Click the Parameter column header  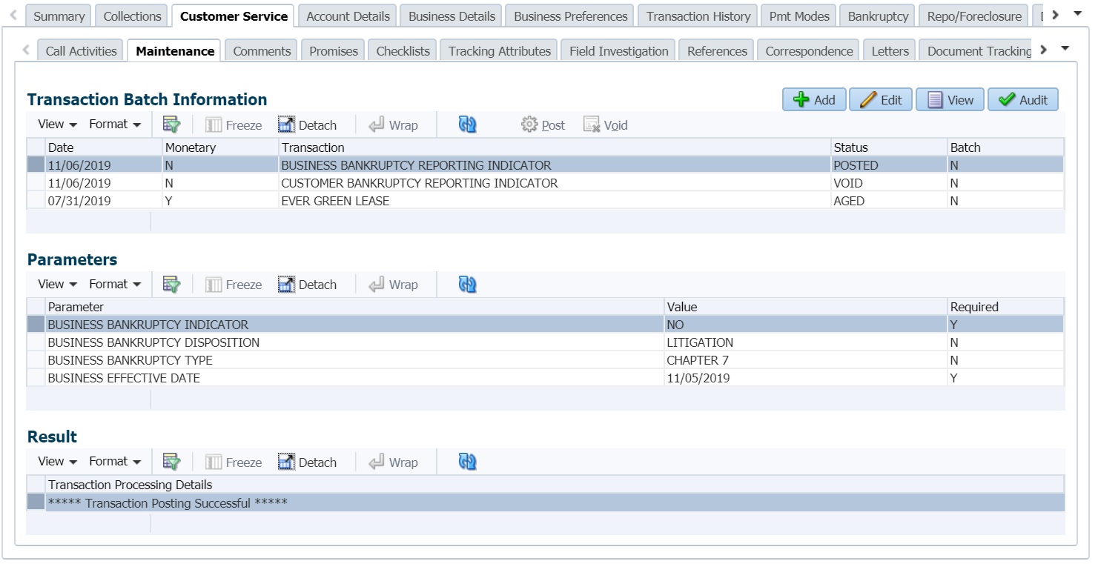point(354,307)
